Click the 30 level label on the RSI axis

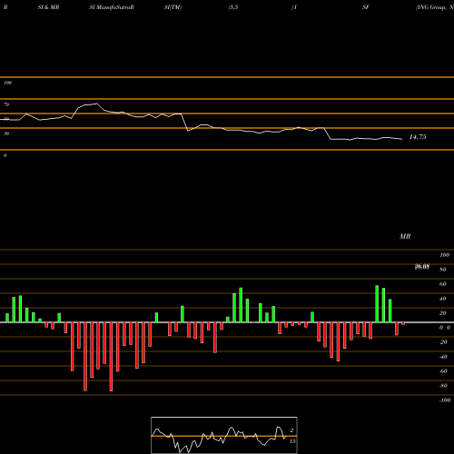coord(6,133)
